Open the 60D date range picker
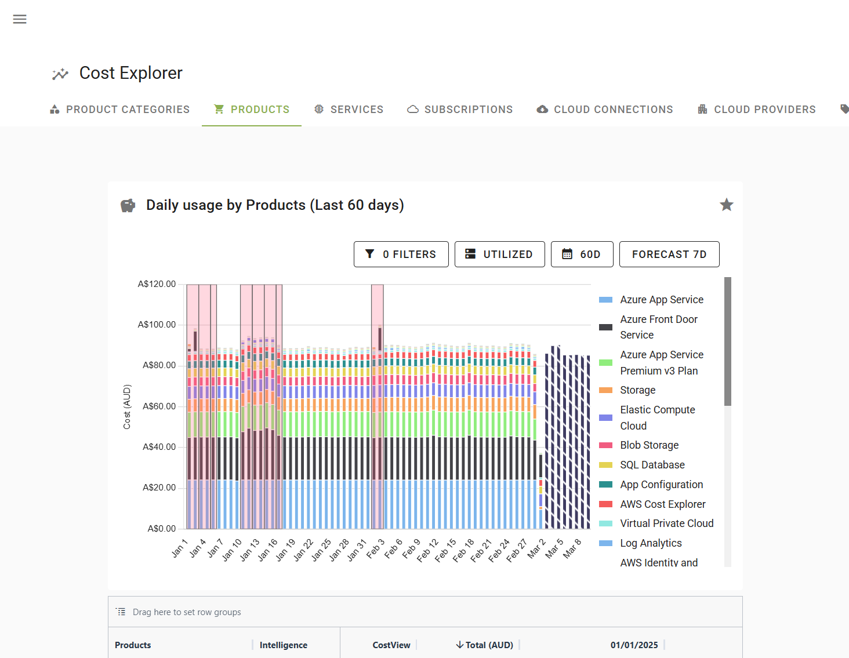The image size is (849, 658). (x=582, y=255)
